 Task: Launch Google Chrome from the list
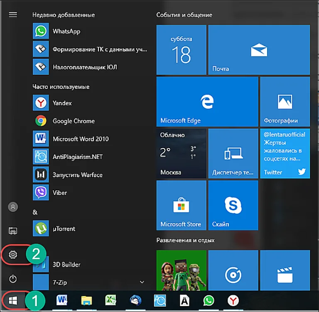click(90, 121)
